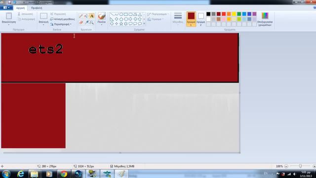Open the File Explorer taskbar folder icon
Screen dimensions: 316x178
coord(35,174)
